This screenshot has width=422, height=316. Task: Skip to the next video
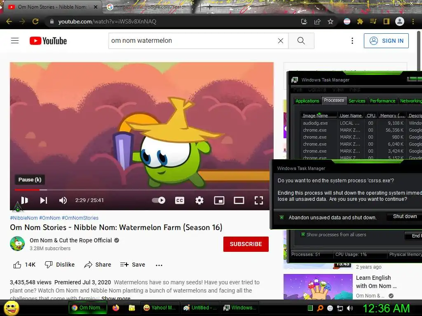(44, 200)
